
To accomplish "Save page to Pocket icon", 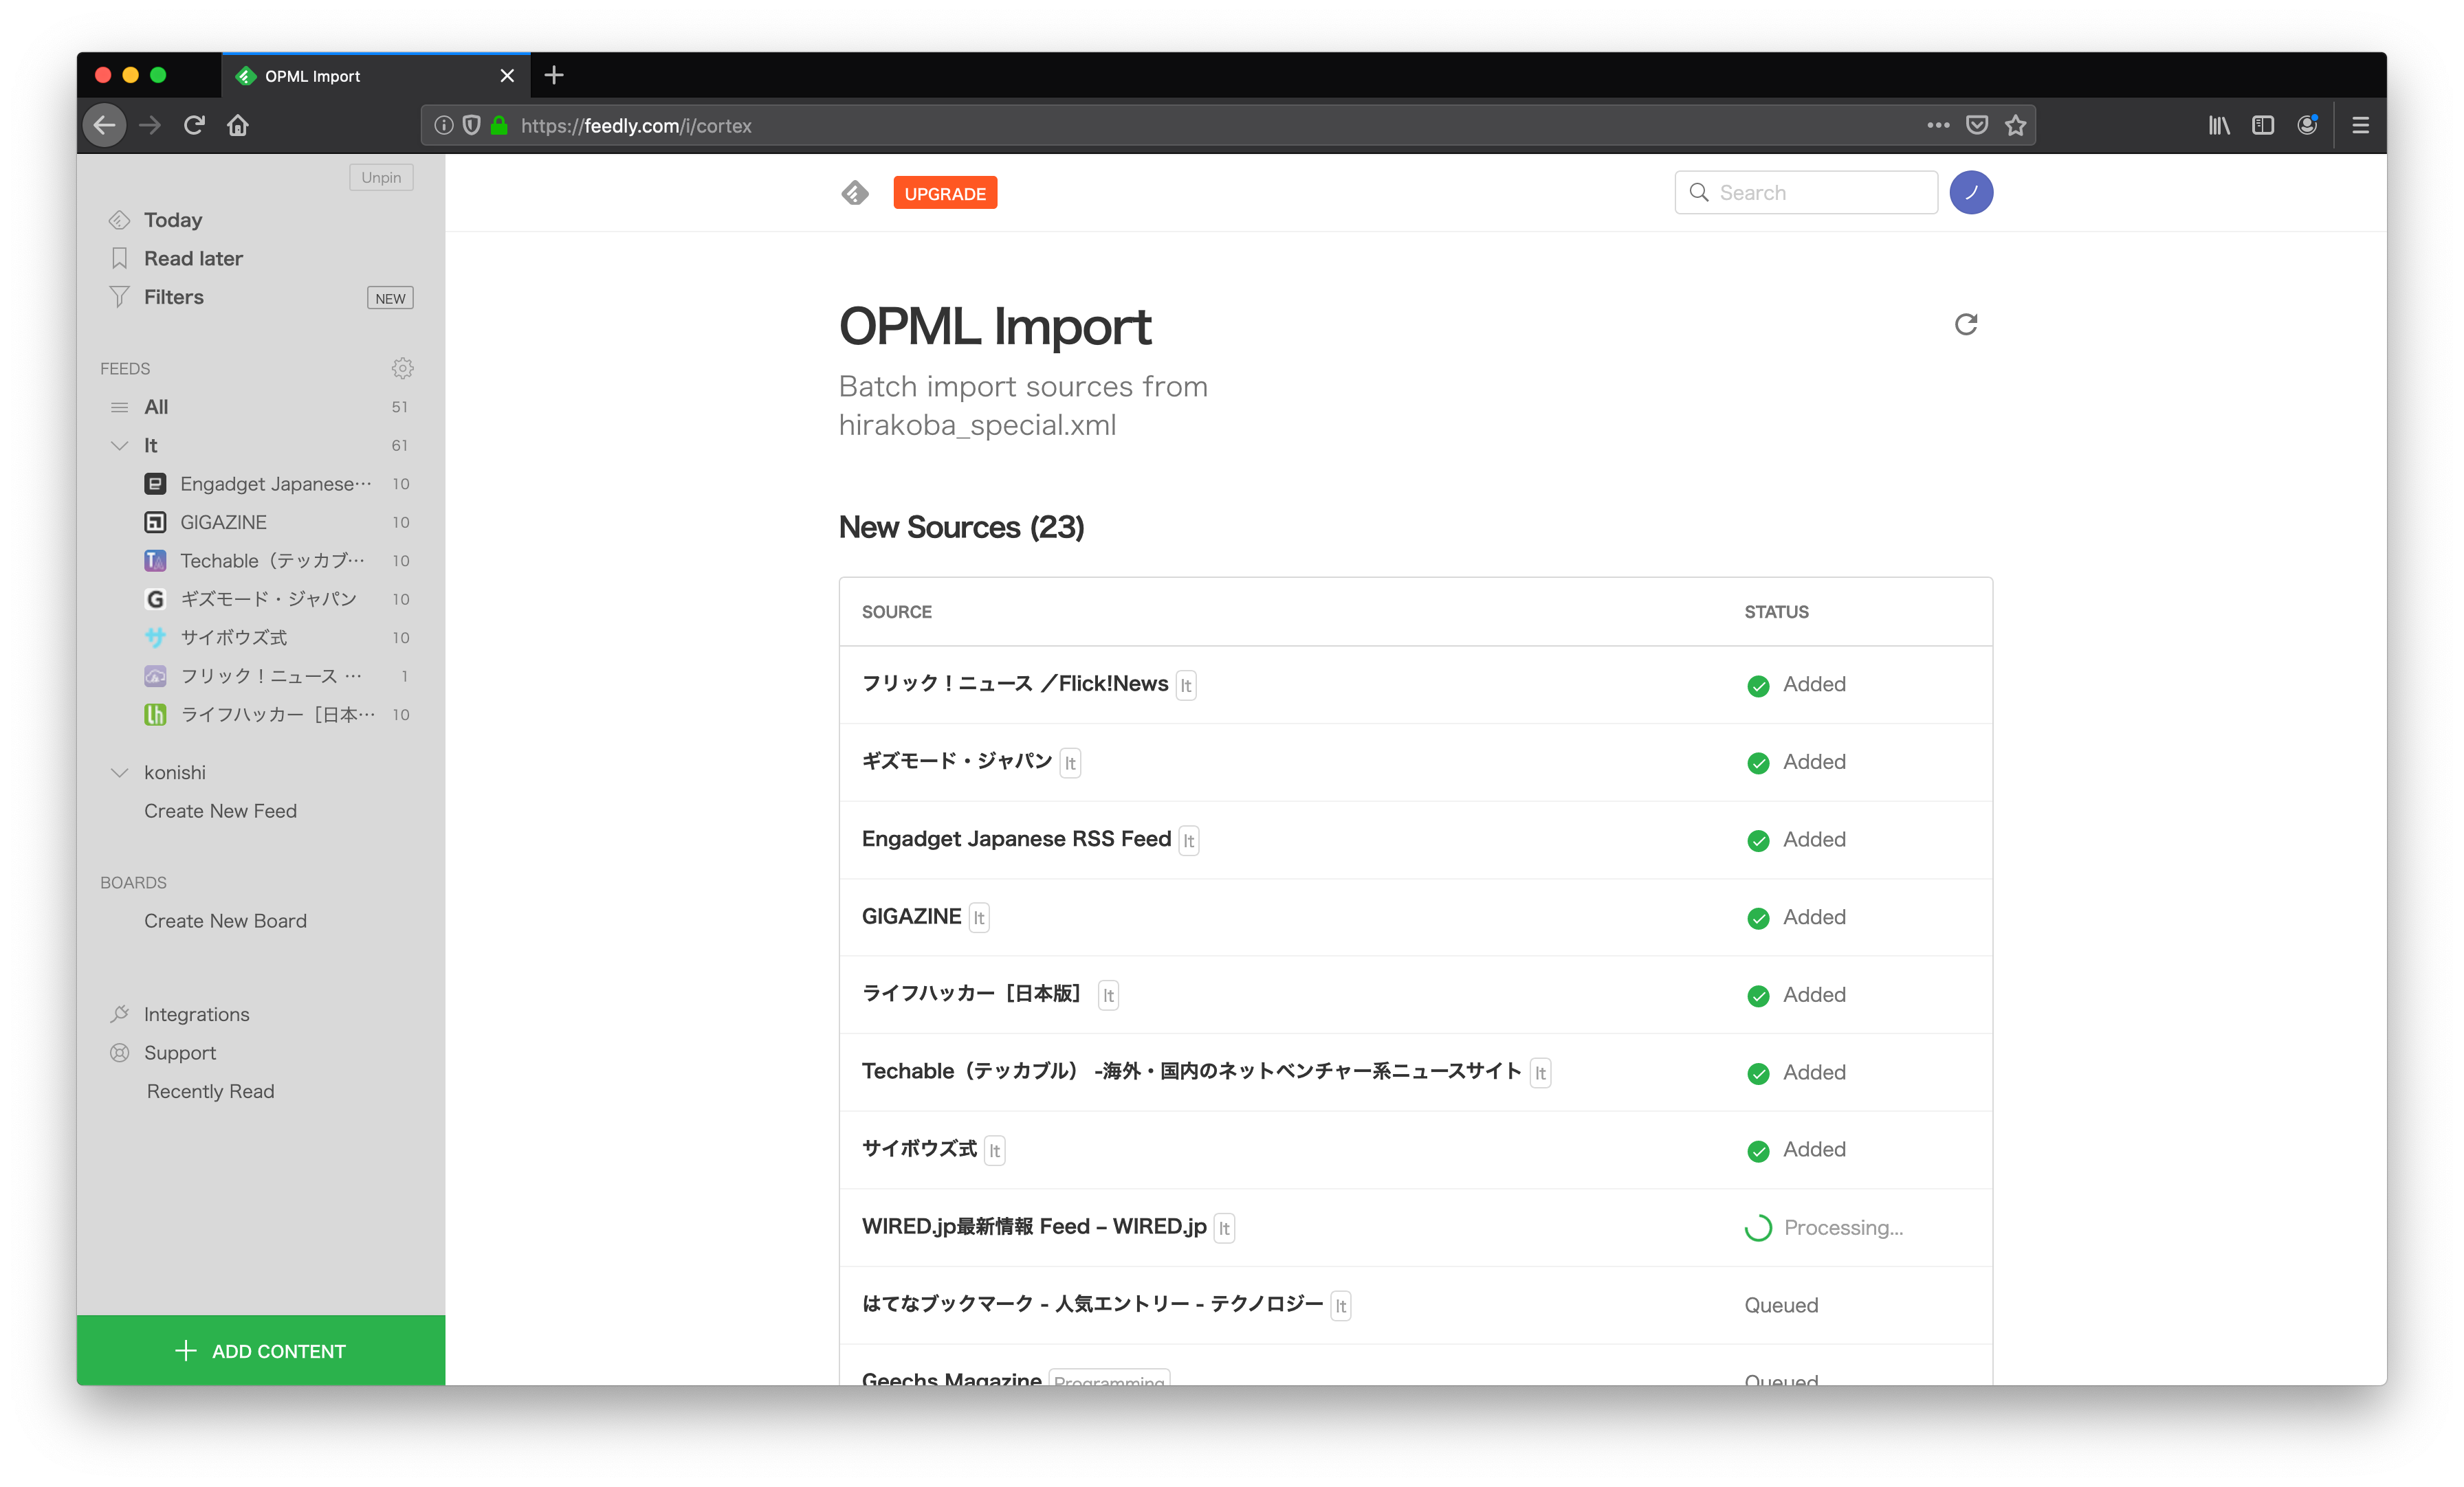I will 1976,126.
